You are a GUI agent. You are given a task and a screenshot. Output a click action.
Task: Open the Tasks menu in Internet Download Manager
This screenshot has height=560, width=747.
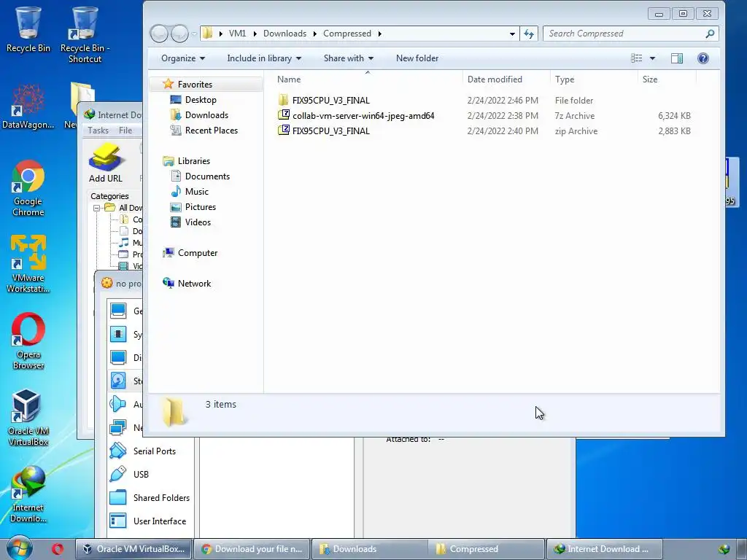[x=98, y=130]
